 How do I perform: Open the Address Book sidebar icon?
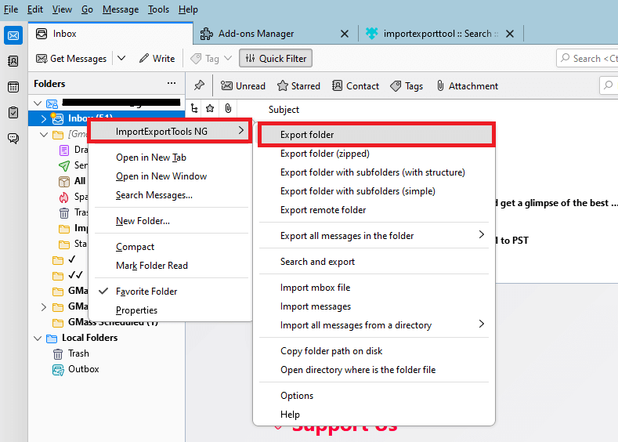click(x=13, y=61)
